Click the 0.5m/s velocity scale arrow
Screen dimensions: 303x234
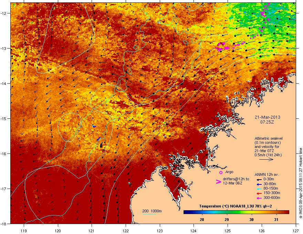266,159
